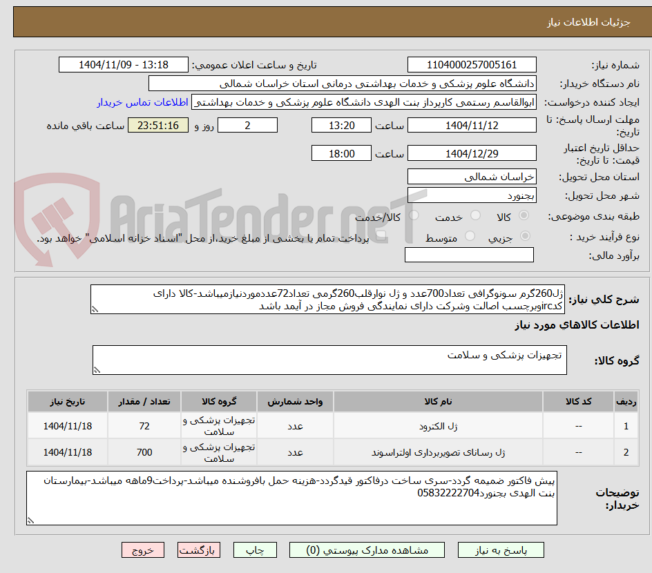Screen dimensions: 652x573
Task: Select the جزیی purchase type radio
Action: [525, 236]
